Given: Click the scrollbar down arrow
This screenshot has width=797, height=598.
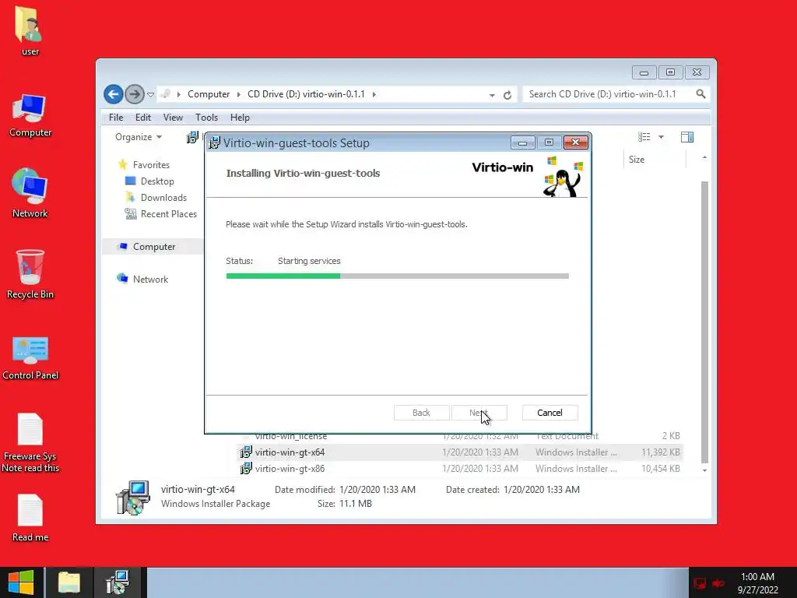Looking at the screenshot, I should (704, 470).
